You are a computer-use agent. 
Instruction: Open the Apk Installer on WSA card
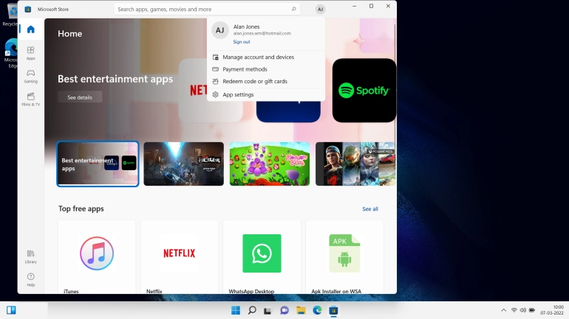click(344, 257)
